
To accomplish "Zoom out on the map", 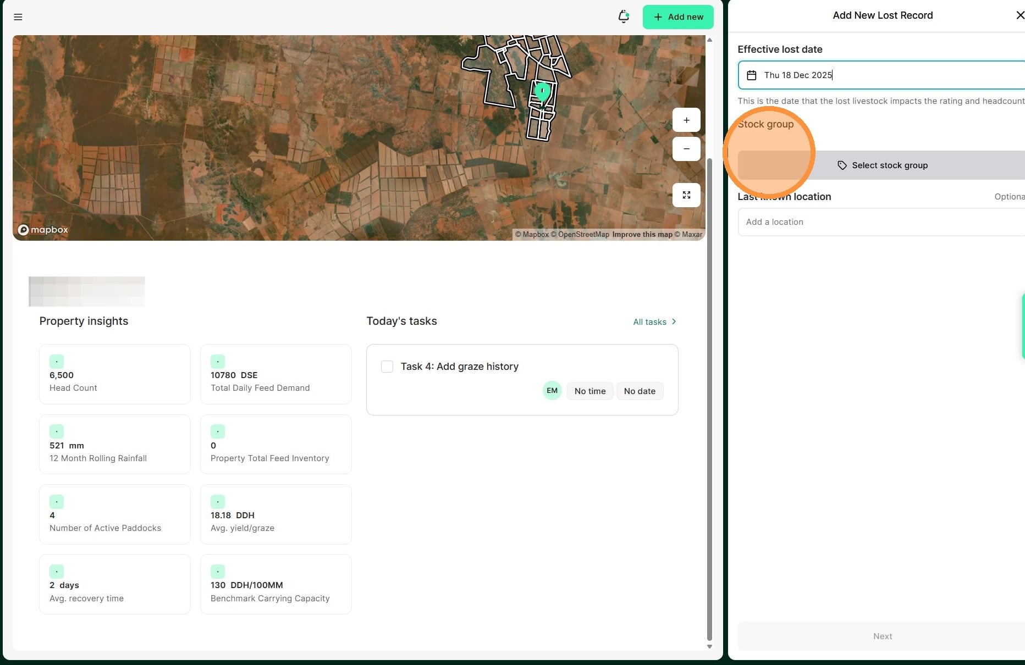I will coord(686,149).
